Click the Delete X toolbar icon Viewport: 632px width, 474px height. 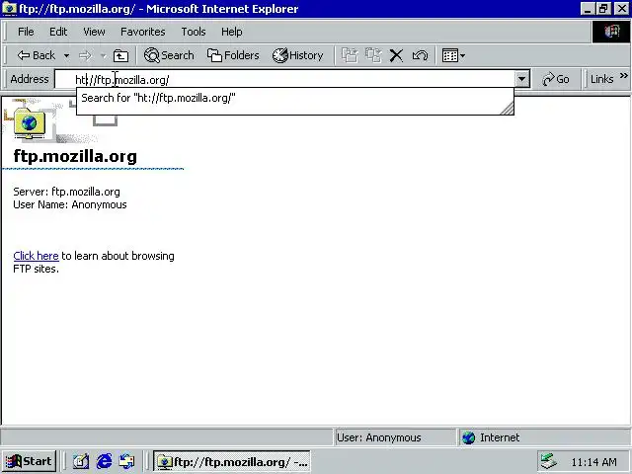tap(396, 55)
